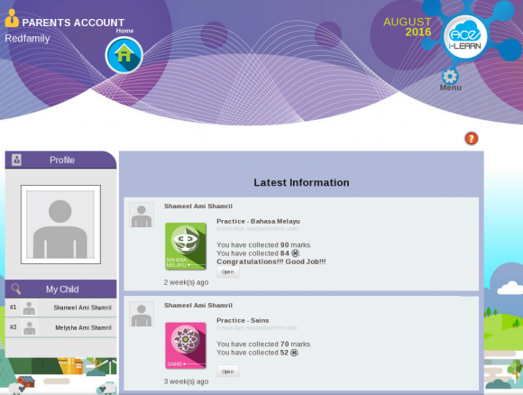Click the My Child panel header
523x395 pixels.
[x=60, y=289]
